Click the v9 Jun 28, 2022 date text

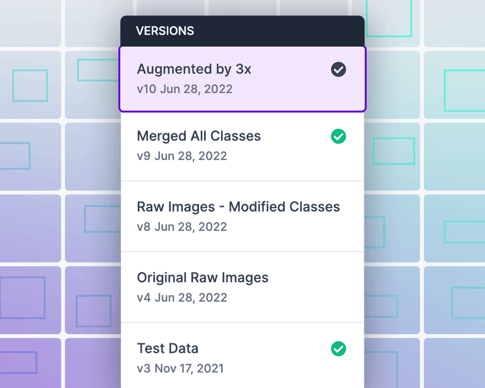click(x=182, y=156)
